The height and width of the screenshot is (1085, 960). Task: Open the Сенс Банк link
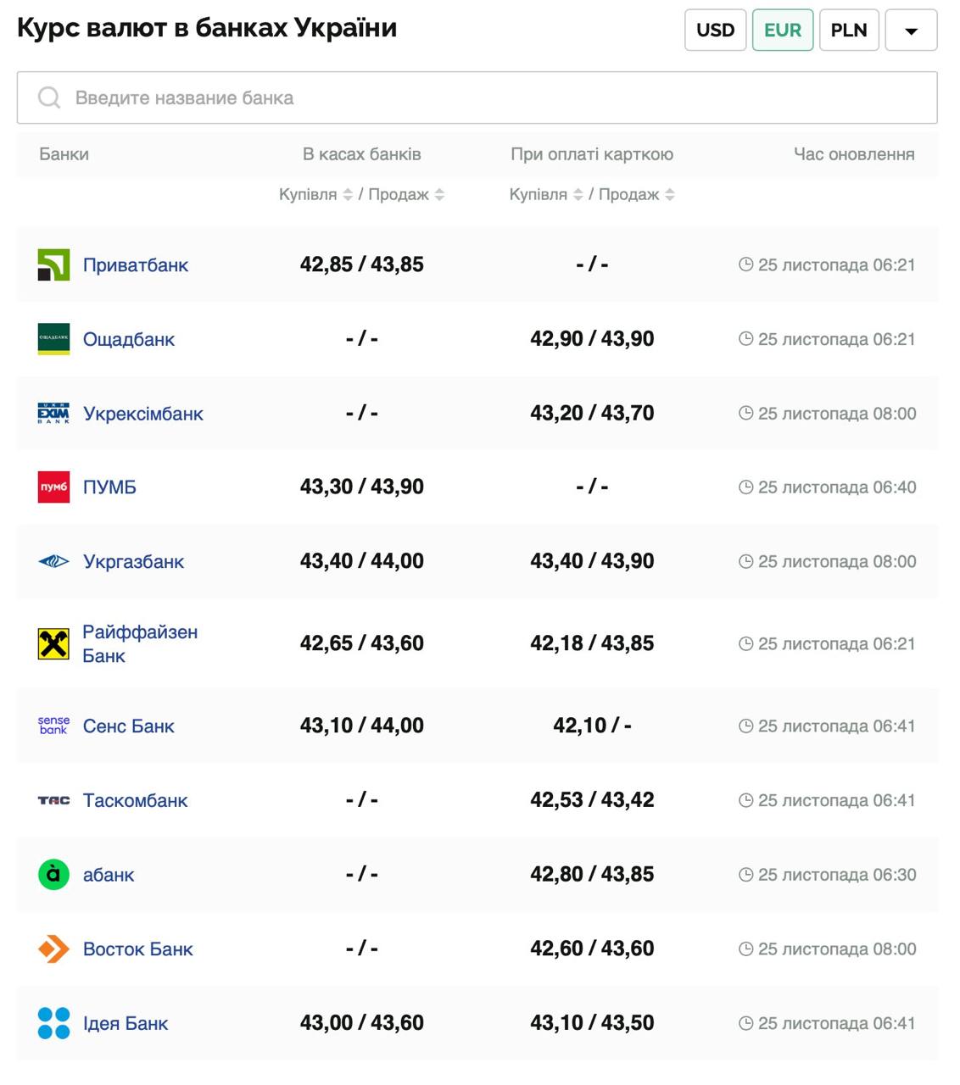(x=128, y=726)
